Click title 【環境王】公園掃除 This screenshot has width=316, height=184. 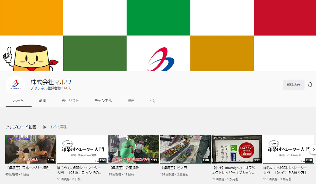pyautogui.click(x=124, y=168)
